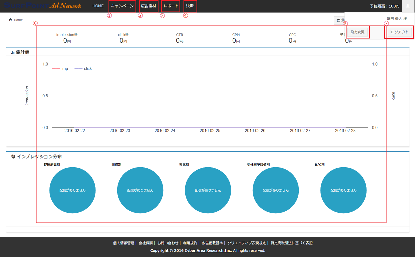Toggle the click series in chart legend

coord(83,69)
